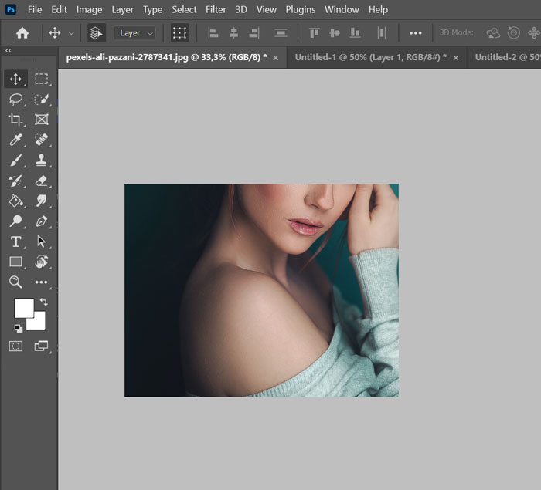
Task: Pick the Eyedropper tool
Action: click(15, 140)
